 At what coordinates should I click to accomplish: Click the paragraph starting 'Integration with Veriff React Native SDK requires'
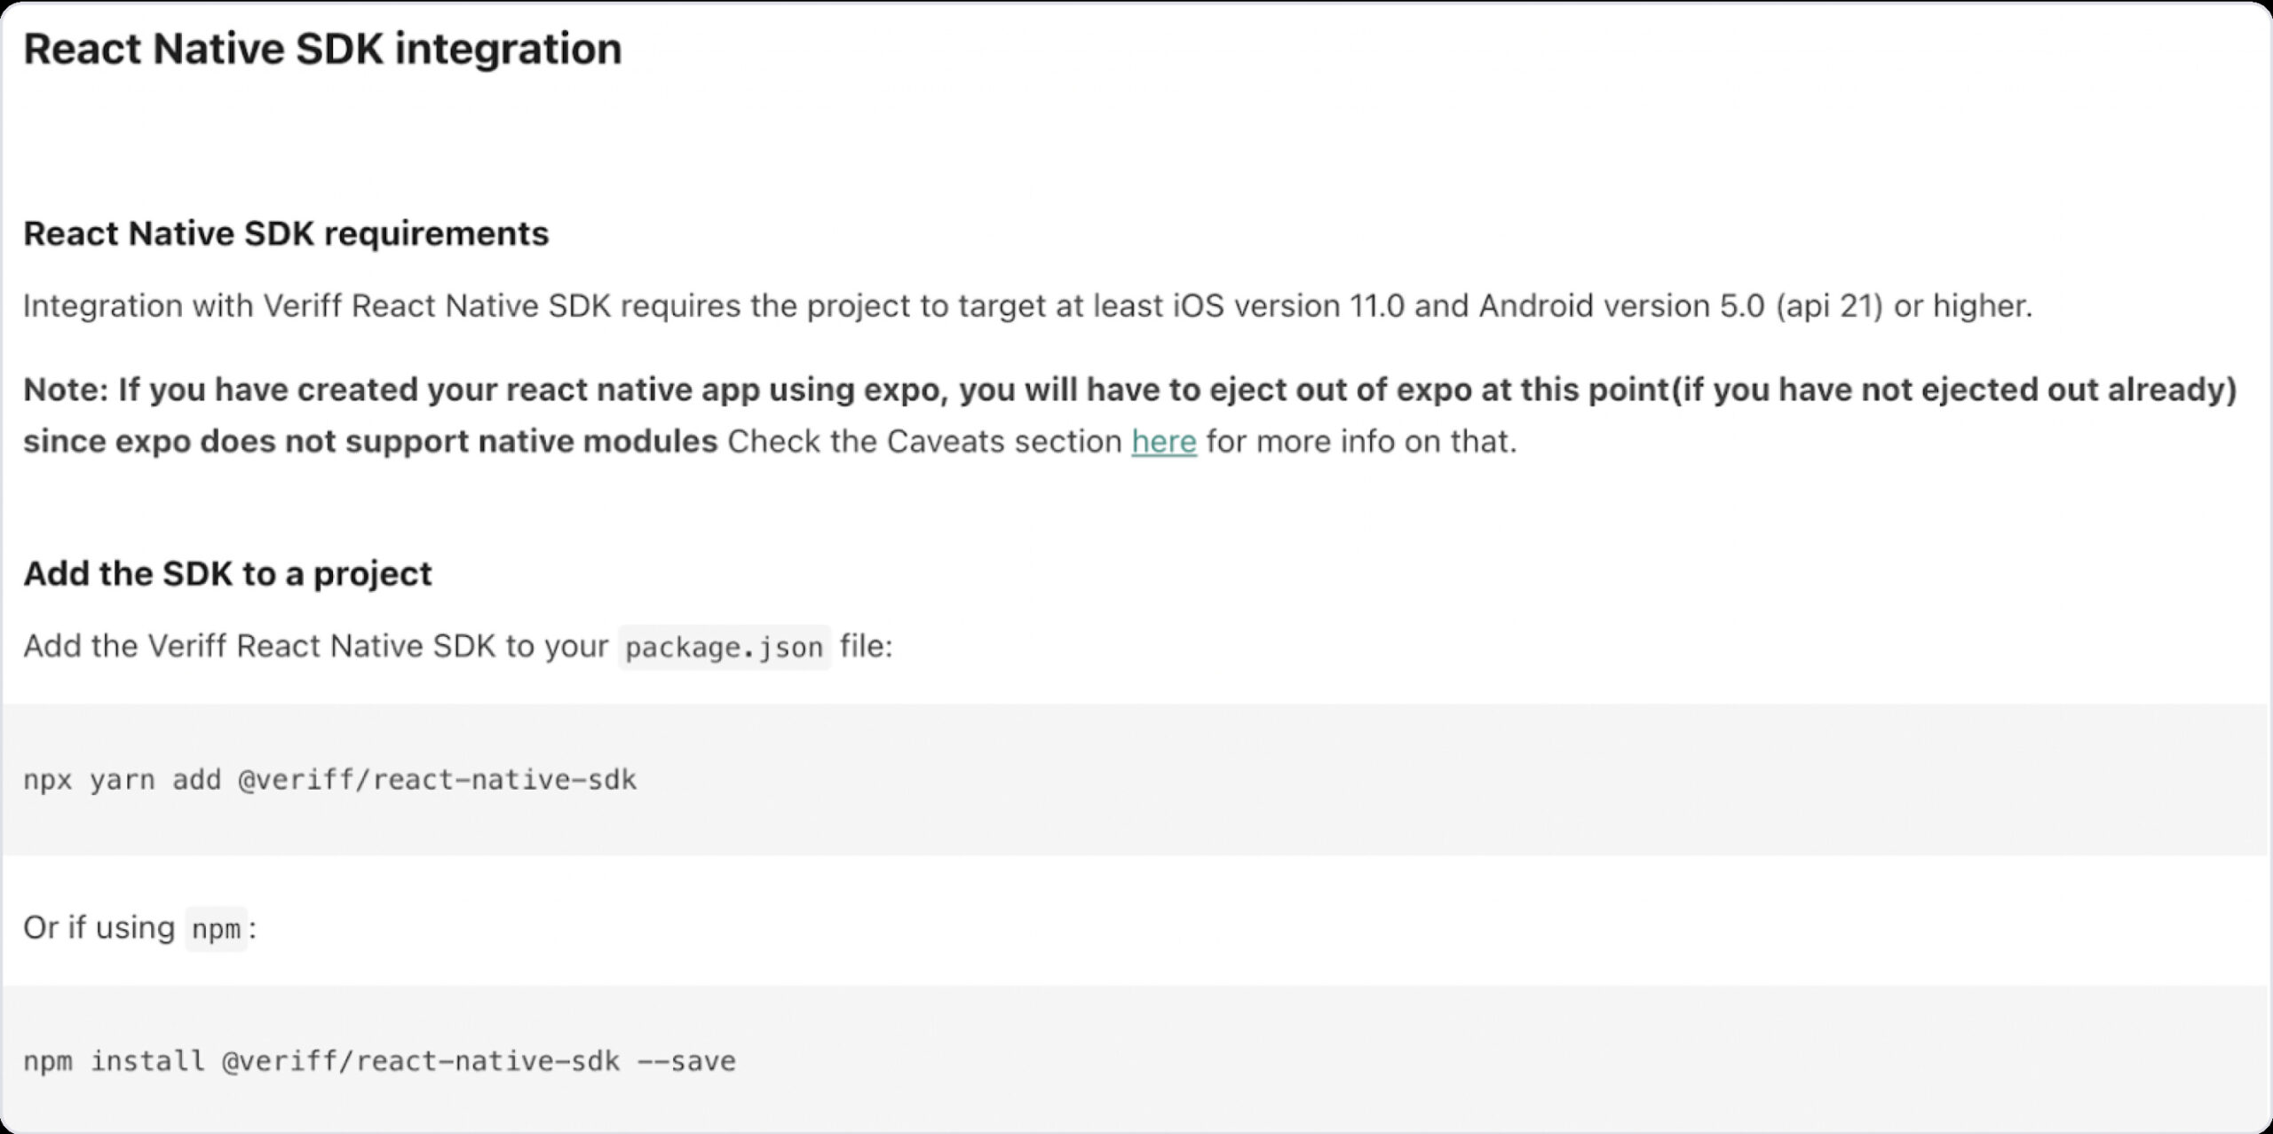pos(1027,306)
